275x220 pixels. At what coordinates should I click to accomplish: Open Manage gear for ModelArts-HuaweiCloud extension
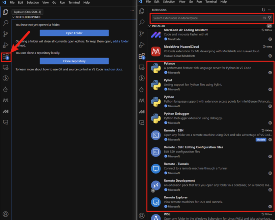270,56
